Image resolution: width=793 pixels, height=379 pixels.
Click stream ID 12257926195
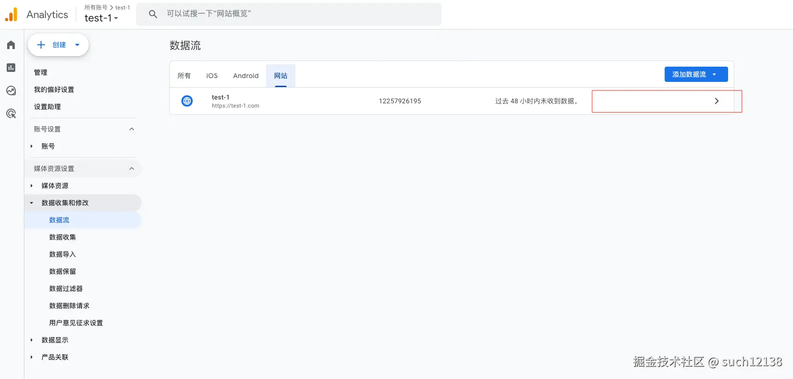400,101
